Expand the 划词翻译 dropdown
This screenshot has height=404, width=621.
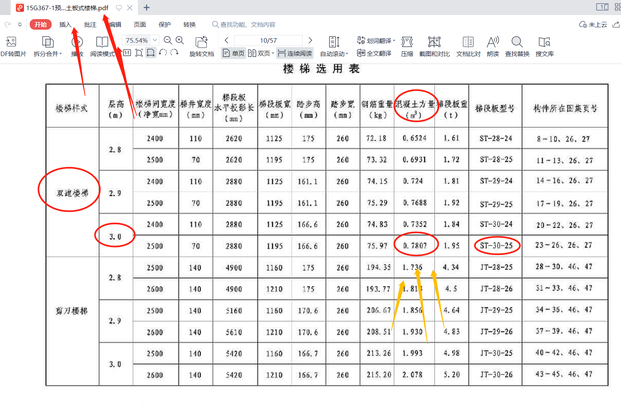(x=394, y=41)
